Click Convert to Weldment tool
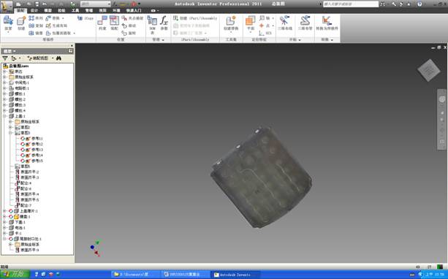 coord(327,23)
